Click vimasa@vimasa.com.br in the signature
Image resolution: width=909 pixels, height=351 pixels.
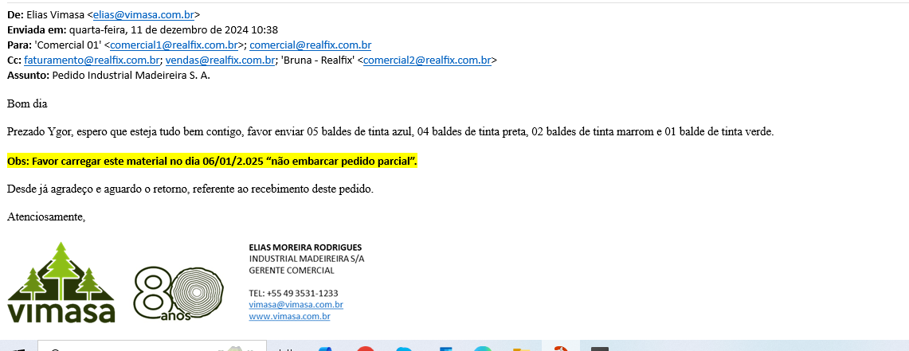[296, 305]
